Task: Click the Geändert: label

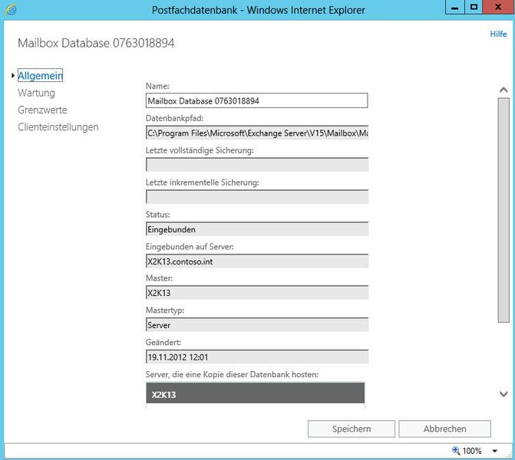Action: [163, 342]
